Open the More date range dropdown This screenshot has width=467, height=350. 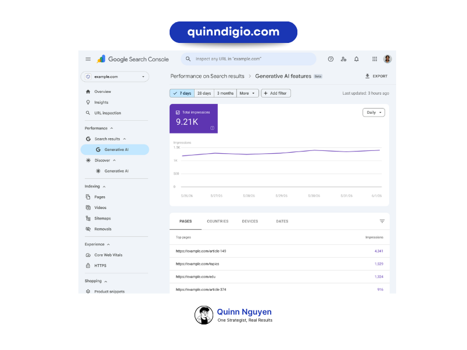coord(247,93)
